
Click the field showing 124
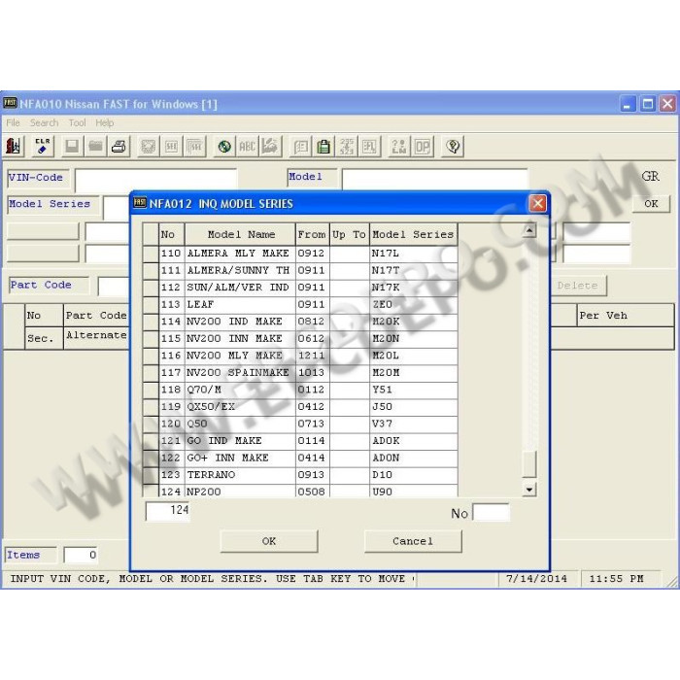coord(168,511)
